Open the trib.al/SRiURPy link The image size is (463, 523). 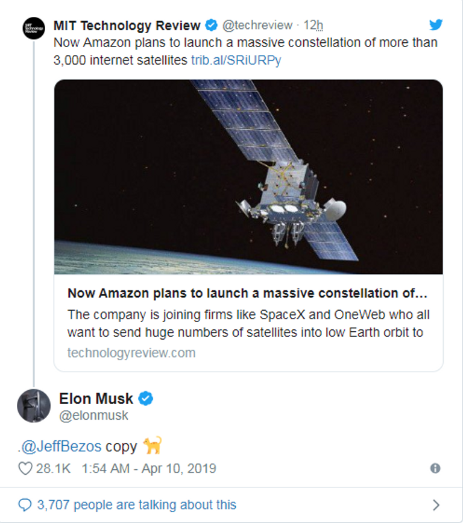[x=236, y=61]
